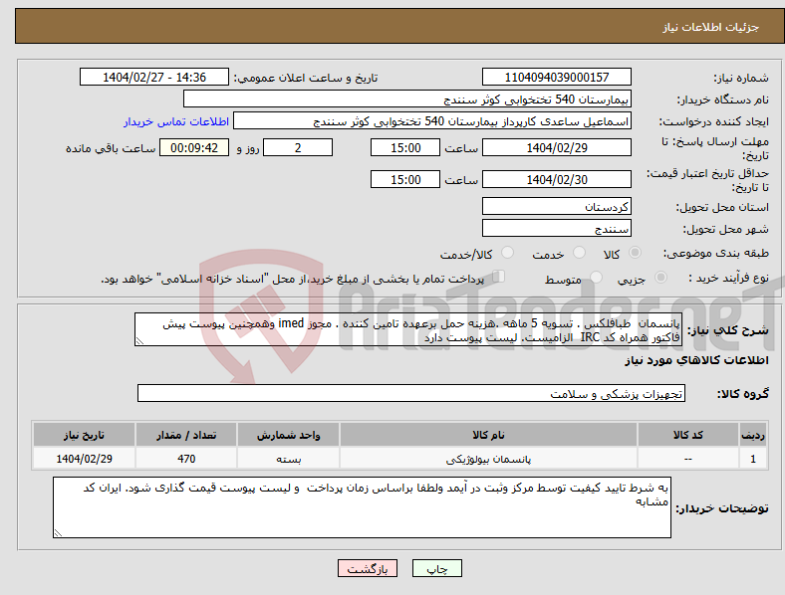
Task: Click the چاپ print button
Action: 436,568
